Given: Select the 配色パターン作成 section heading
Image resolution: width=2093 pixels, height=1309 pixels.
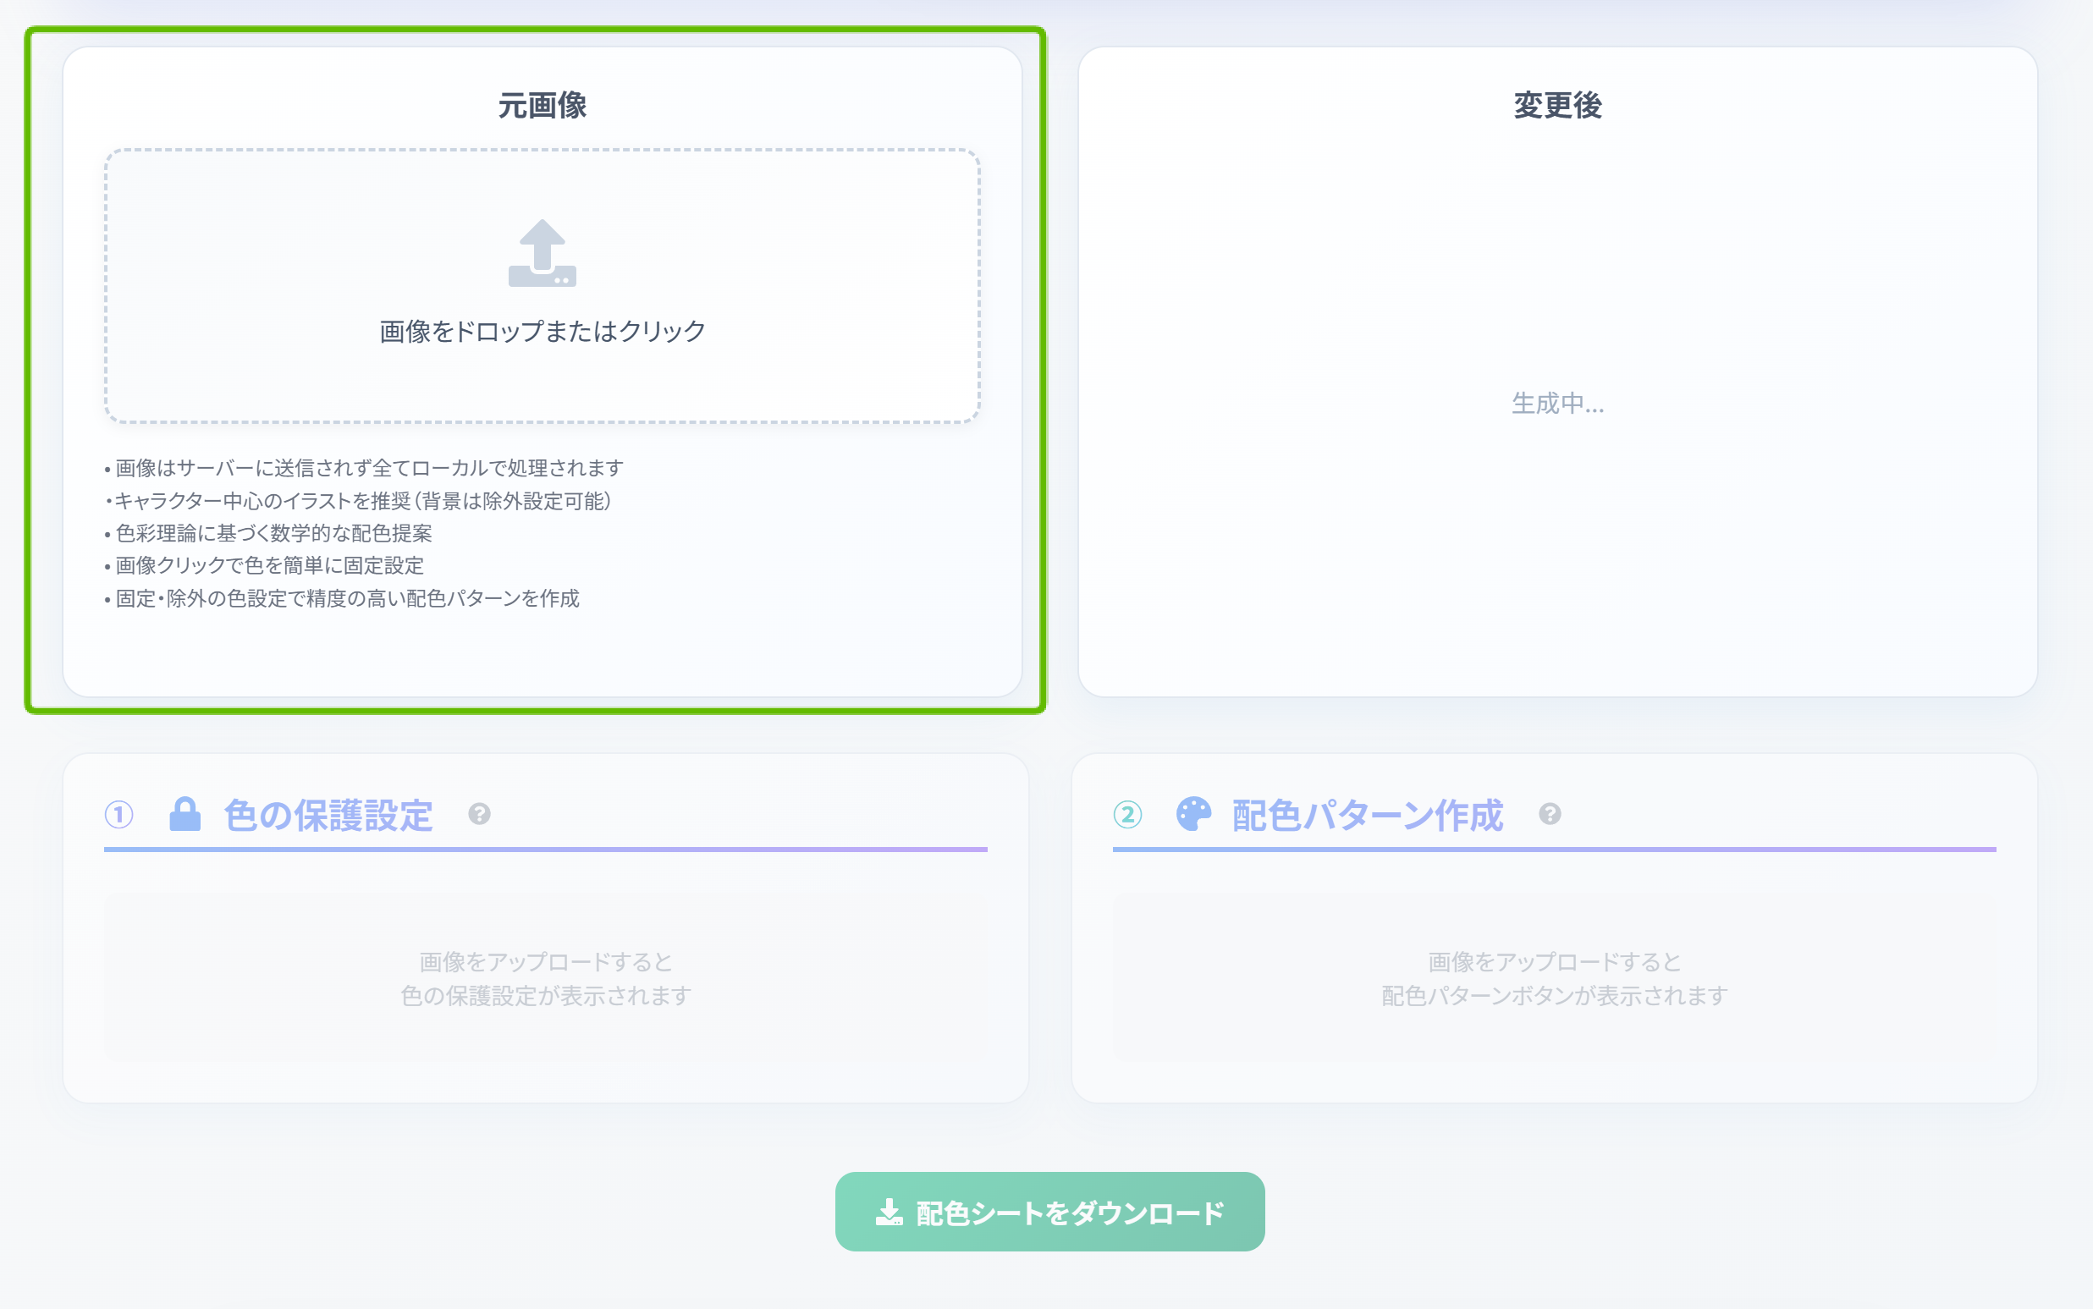Looking at the screenshot, I should (1367, 815).
